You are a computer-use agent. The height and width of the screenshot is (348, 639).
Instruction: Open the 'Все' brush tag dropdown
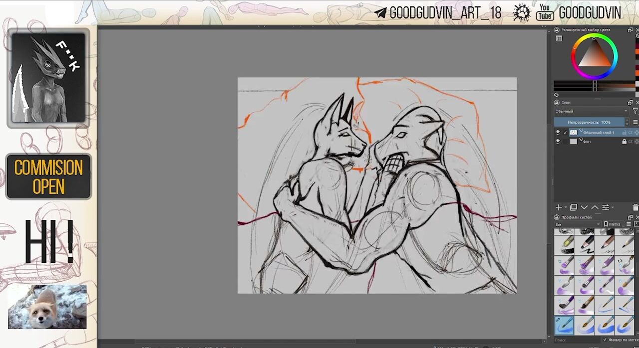[577, 224]
